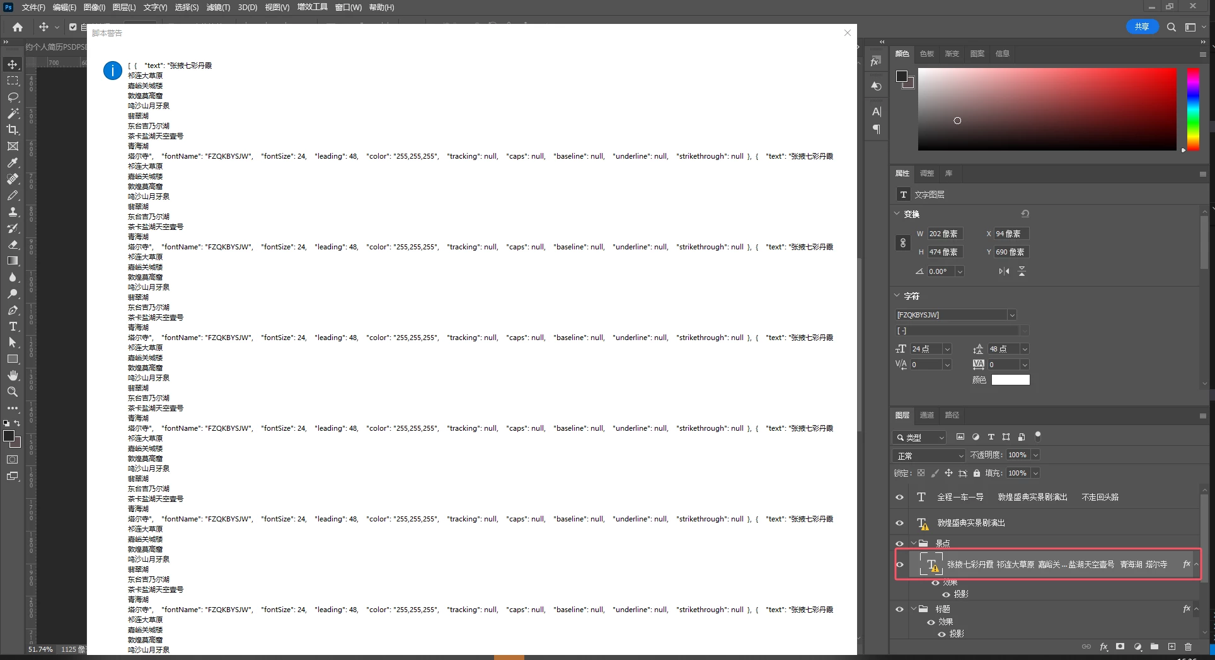Open the font family FZQKBYSJW dropdown
The image size is (1215, 660).
click(1012, 315)
